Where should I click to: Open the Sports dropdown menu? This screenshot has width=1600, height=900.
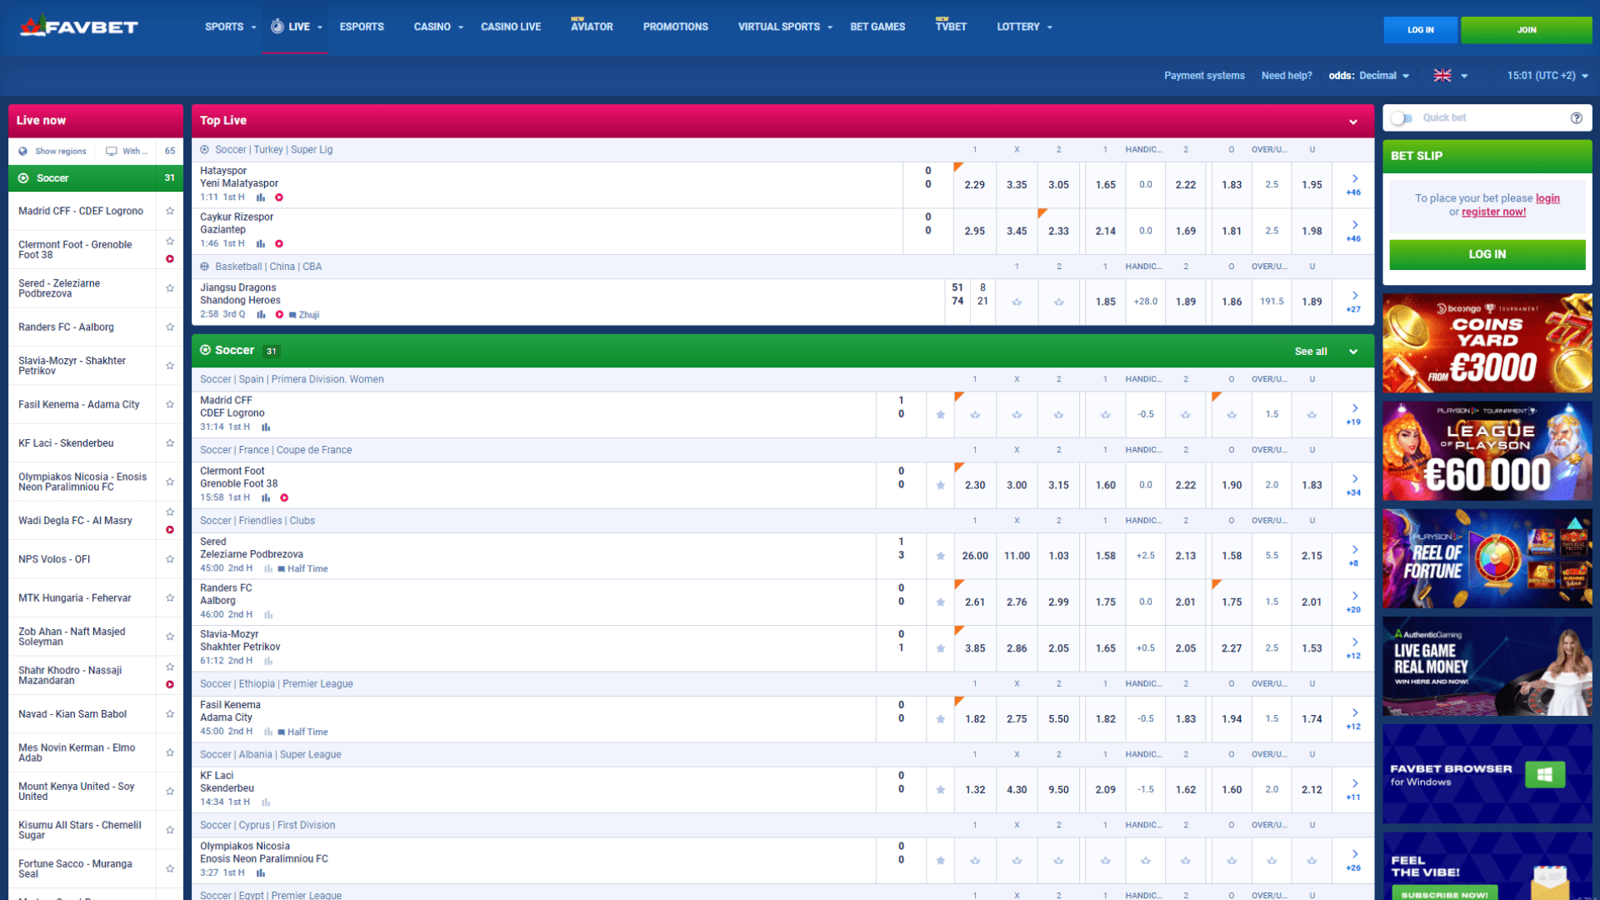[231, 27]
